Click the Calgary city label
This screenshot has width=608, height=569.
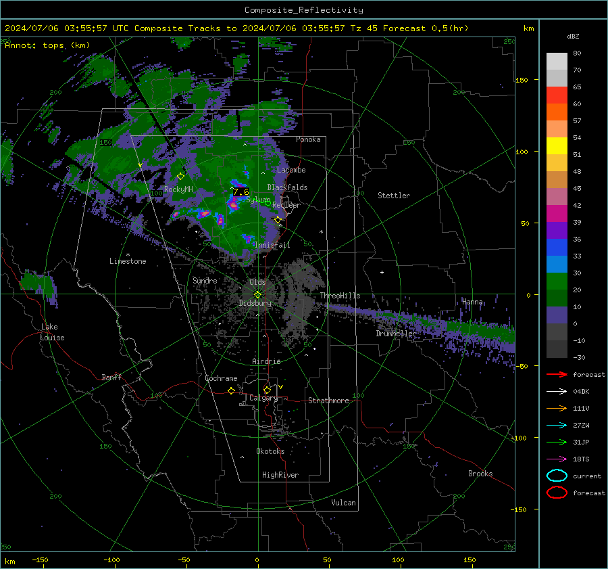263,398
